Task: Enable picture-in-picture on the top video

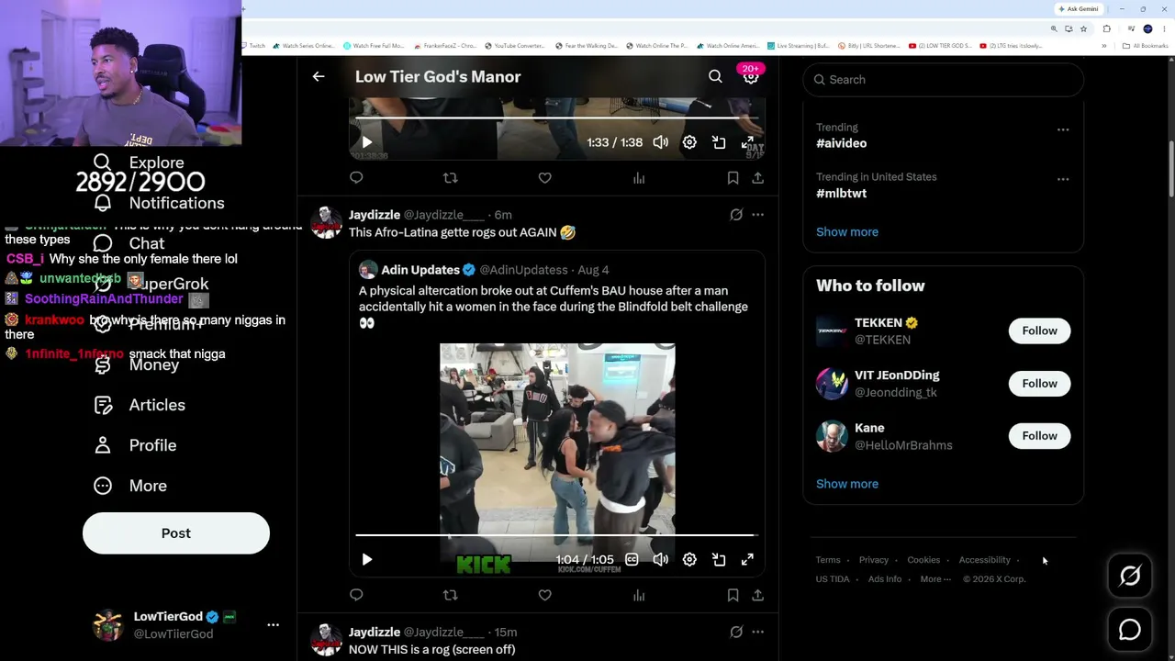Action: click(719, 142)
